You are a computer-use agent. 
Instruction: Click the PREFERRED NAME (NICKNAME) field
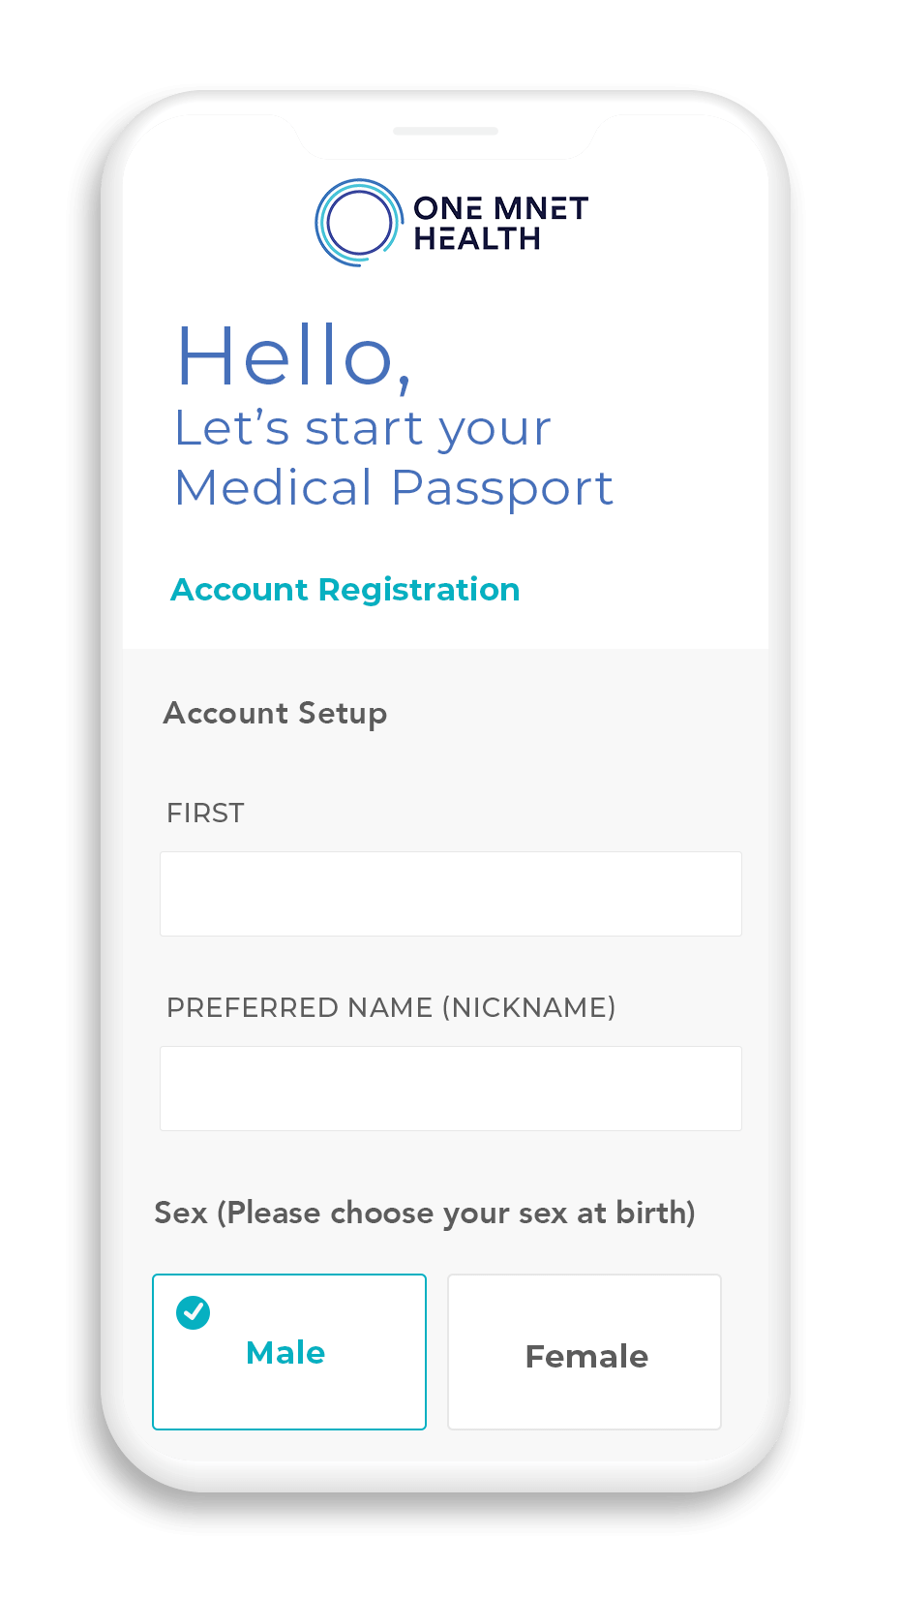pos(450,1089)
